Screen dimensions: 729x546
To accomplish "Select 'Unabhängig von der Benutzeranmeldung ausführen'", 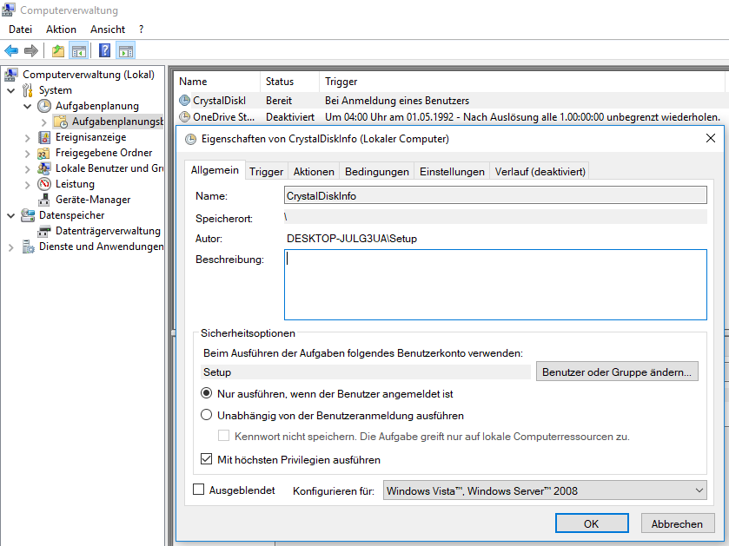I will 207,416.
